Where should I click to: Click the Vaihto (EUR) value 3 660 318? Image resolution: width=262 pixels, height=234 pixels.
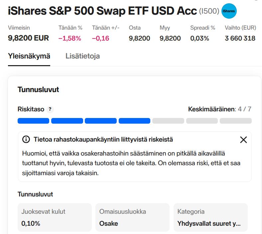click(x=240, y=38)
